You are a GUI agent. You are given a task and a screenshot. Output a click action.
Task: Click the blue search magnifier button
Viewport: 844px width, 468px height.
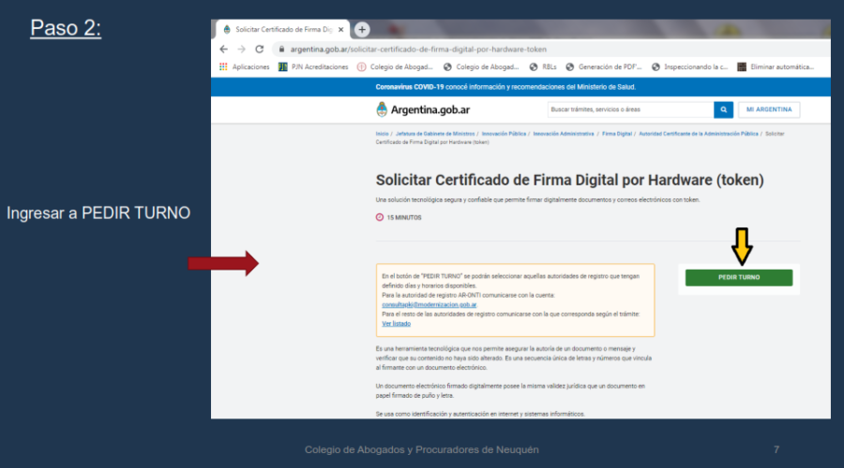point(723,110)
